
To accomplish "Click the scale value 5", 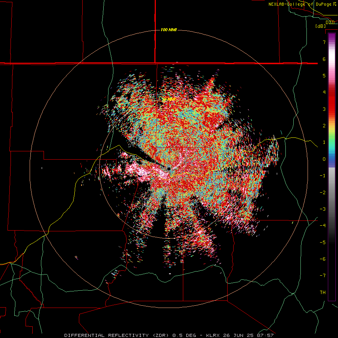I will pos(324,75).
